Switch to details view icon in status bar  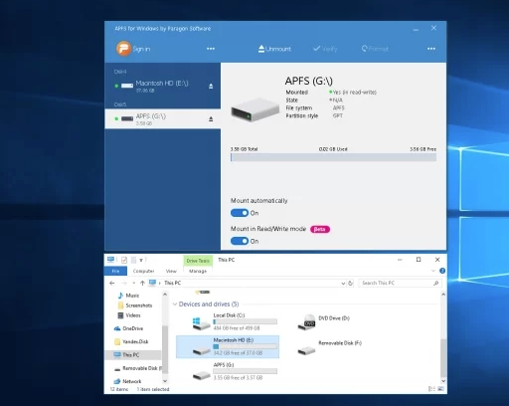click(x=431, y=389)
